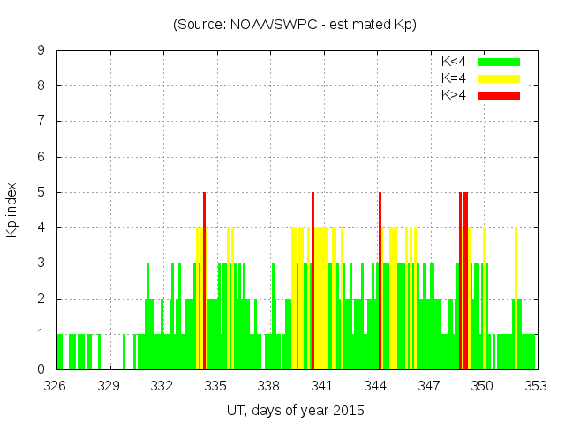This screenshot has width=565, height=423.
Task: Click the yellow bar at day 350
Action: 484,300
